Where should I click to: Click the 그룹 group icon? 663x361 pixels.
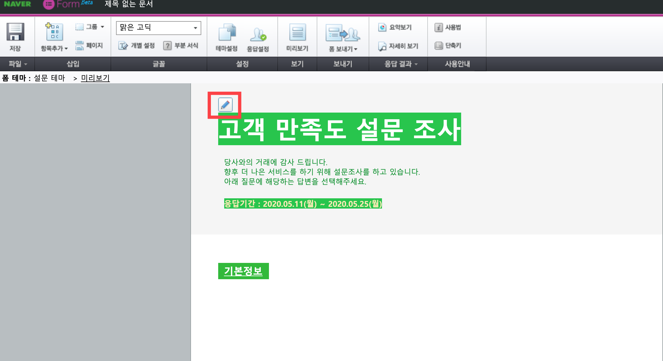click(x=79, y=27)
